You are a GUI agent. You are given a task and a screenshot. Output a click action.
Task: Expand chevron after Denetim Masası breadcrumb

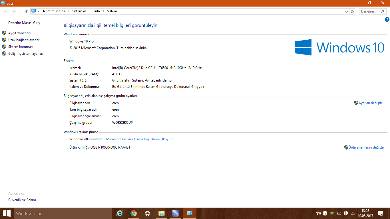(x=69, y=11)
